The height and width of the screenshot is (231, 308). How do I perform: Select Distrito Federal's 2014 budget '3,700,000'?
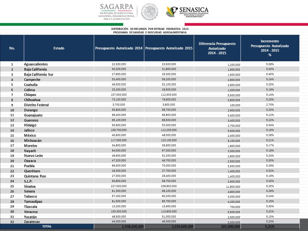[x=119, y=105]
